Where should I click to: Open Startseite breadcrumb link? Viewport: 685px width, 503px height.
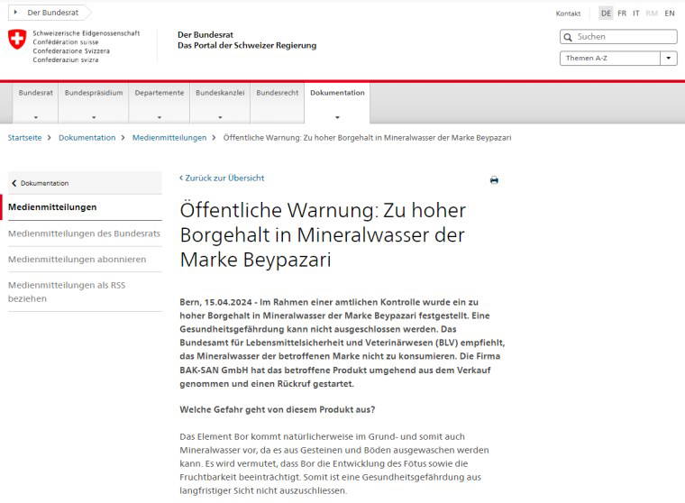pyautogui.click(x=24, y=138)
